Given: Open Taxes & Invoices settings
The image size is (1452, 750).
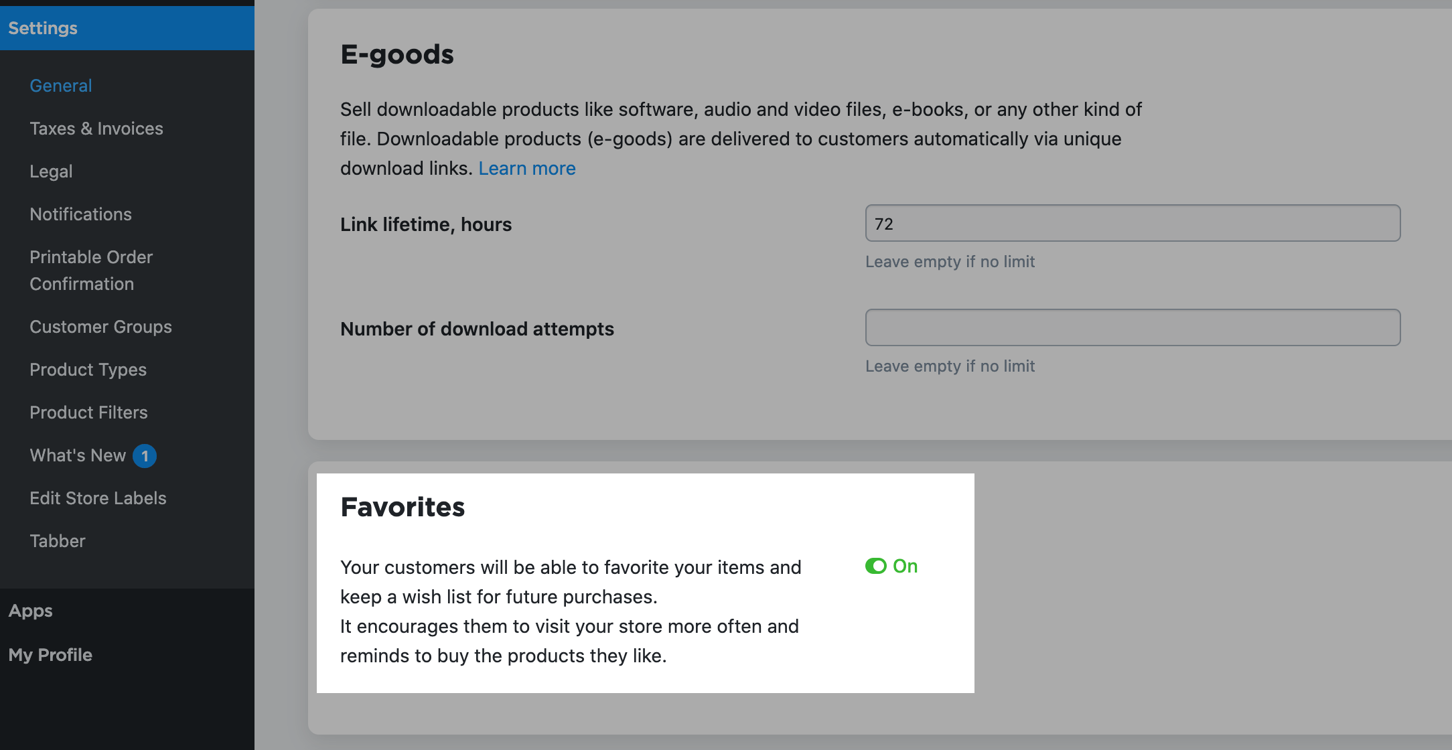Looking at the screenshot, I should (96, 128).
